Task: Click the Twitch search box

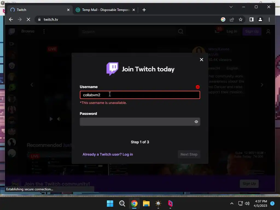Action: (127, 32)
